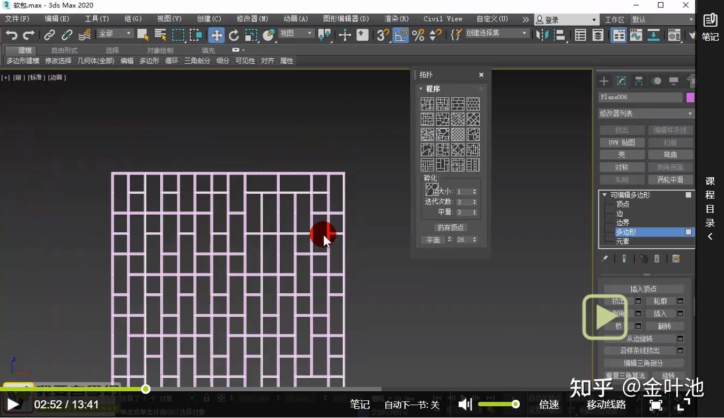Open the 轮廓 settings box

tap(680, 301)
